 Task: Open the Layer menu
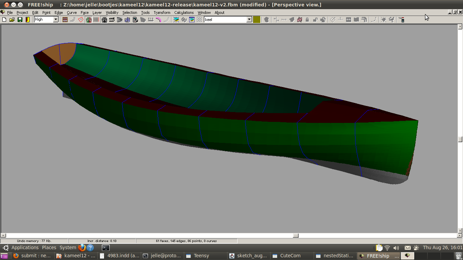tap(97, 13)
